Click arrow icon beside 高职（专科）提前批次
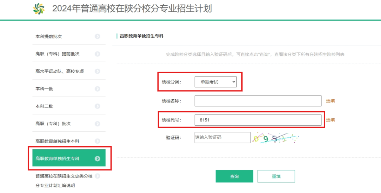 tap(97, 54)
